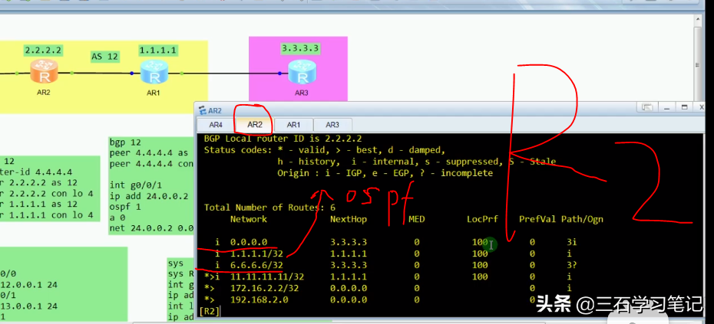This screenshot has width=714, height=324.
Task: Click the MED column header
Action: pyautogui.click(x=417, y=220)
